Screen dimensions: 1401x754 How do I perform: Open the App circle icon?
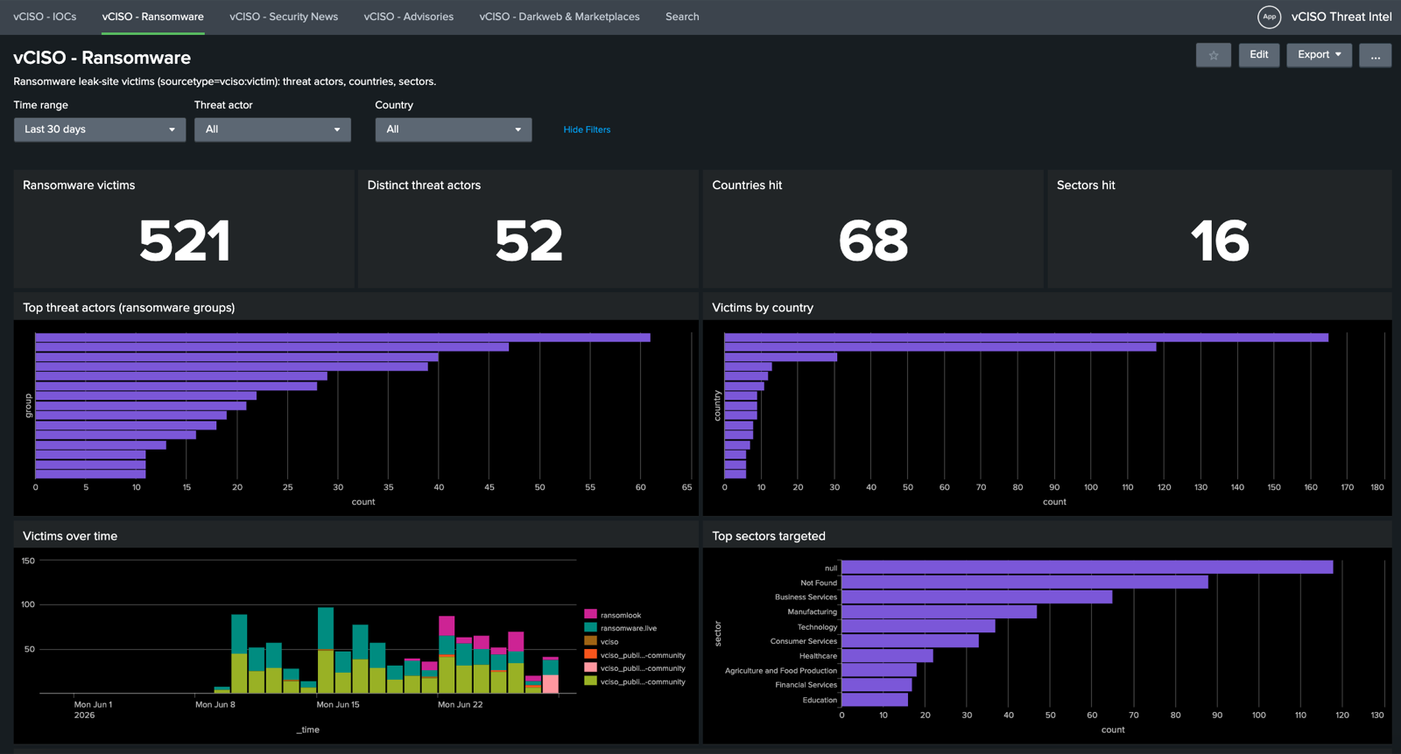pos(1269,17)
